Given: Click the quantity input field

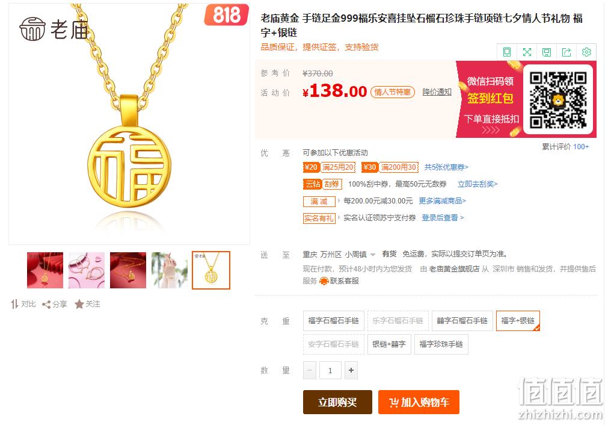Looking at the screenshot, I should pyautogui.click(x=330, y=370).
